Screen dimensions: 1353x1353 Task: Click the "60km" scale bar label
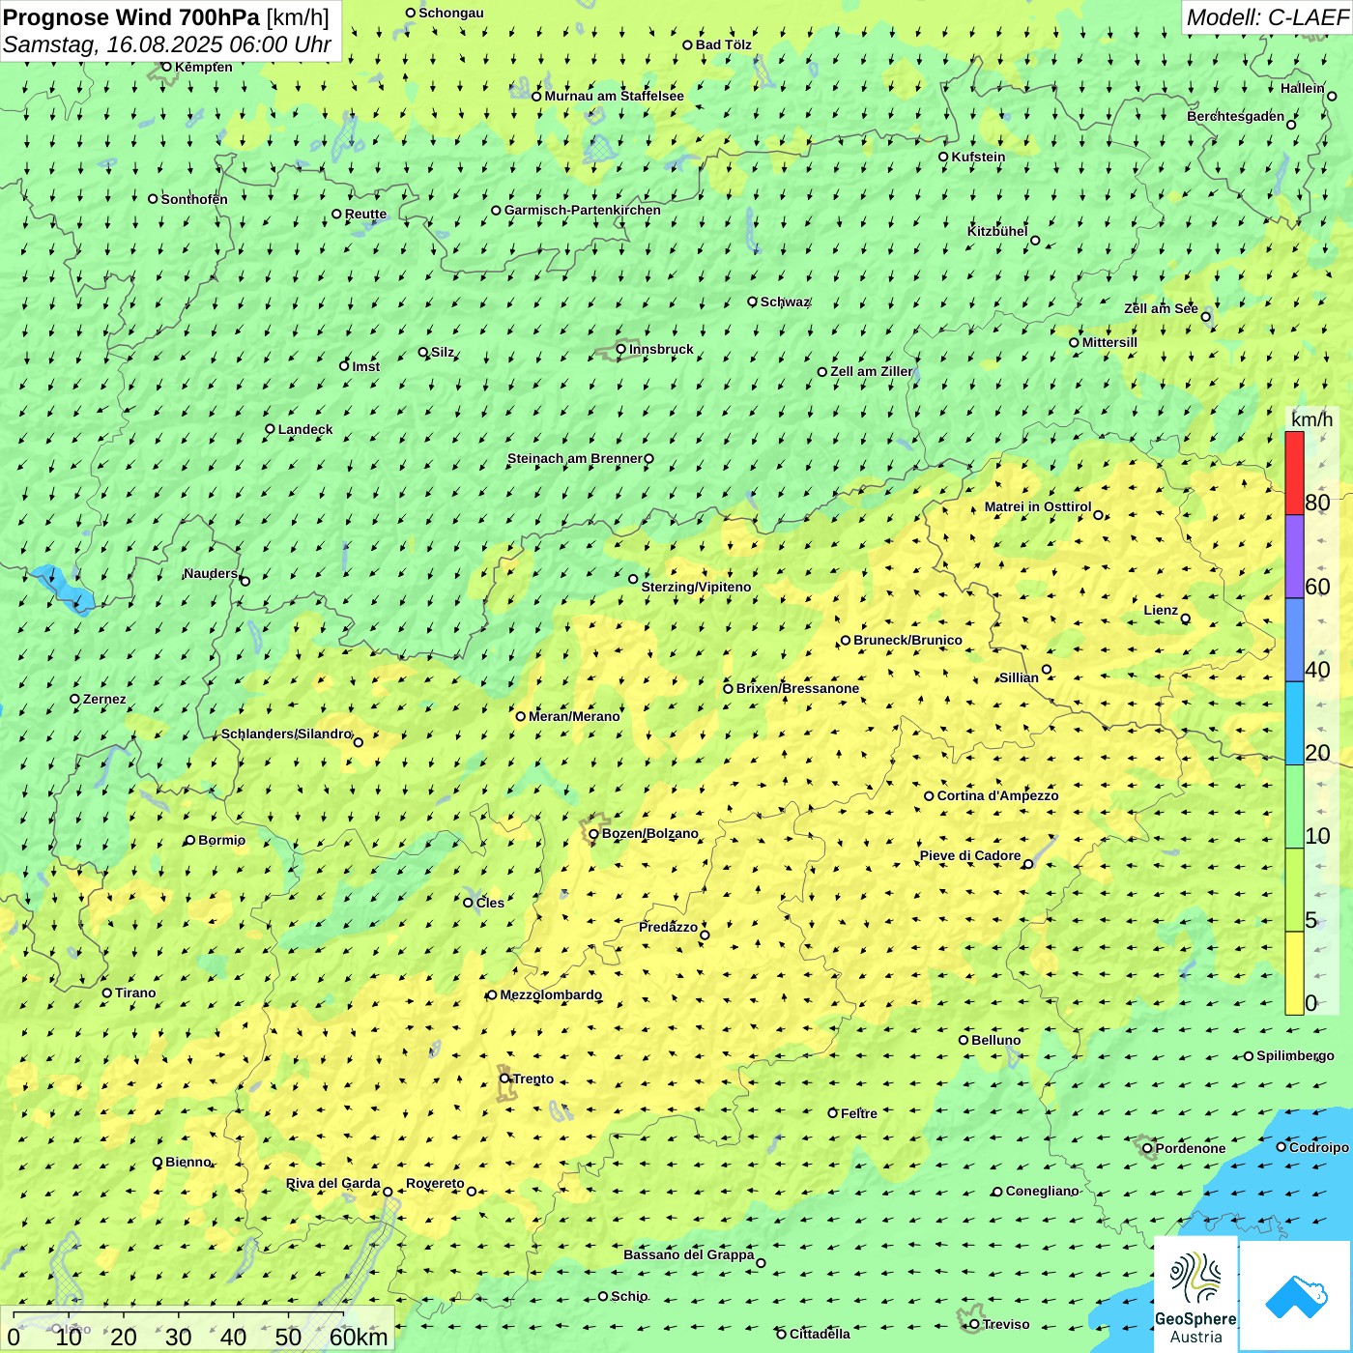coord(359,1338)
